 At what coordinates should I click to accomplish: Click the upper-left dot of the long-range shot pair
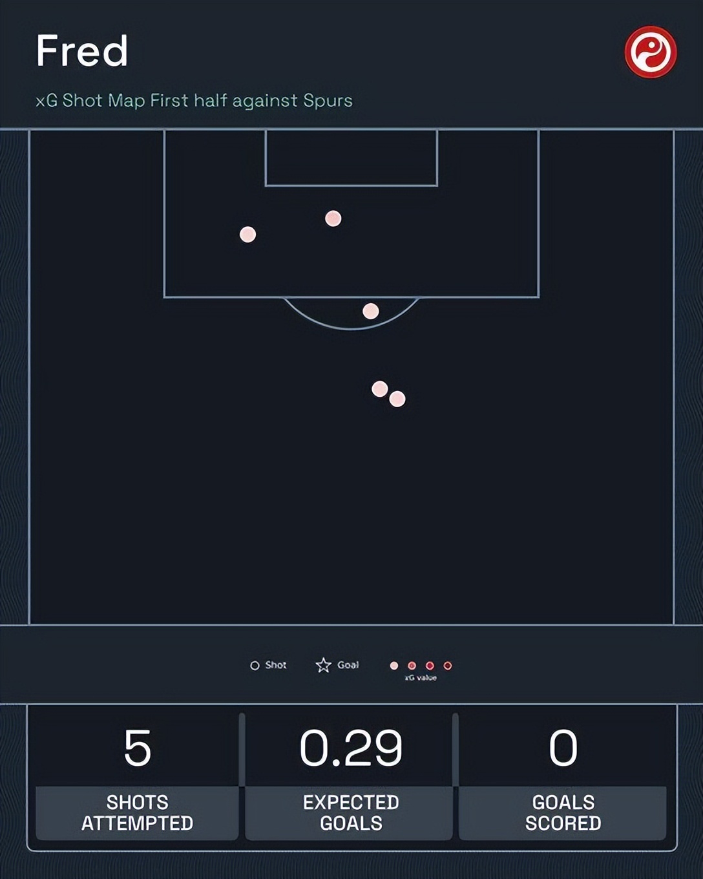click(x=380, y=388)
